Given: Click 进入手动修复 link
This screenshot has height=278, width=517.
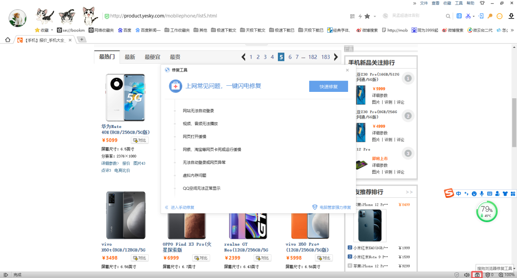Looking at the screenshot, I should tap(183, 207).
